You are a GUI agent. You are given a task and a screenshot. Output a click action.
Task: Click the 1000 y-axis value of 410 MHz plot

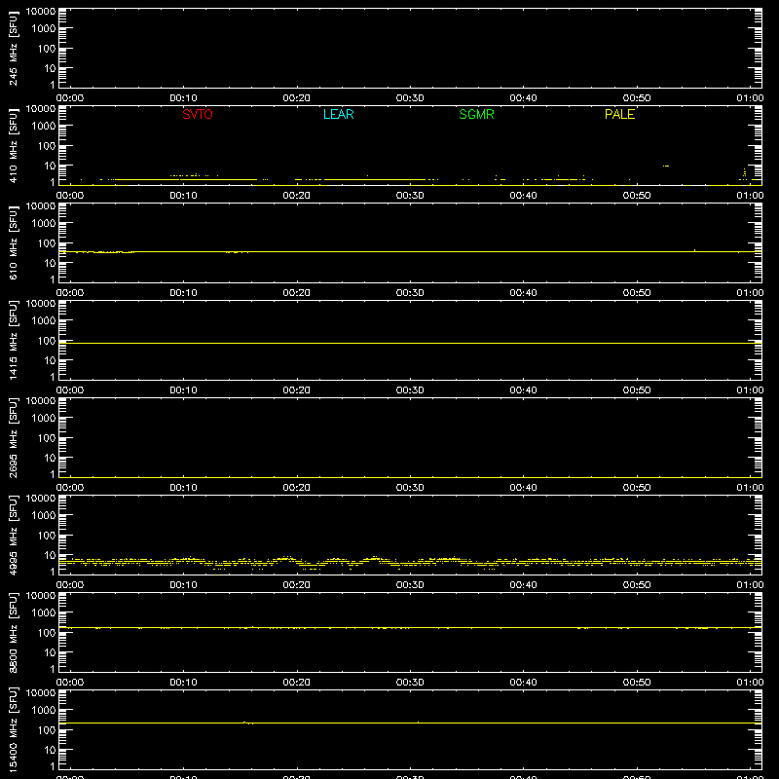pos(44,127)
